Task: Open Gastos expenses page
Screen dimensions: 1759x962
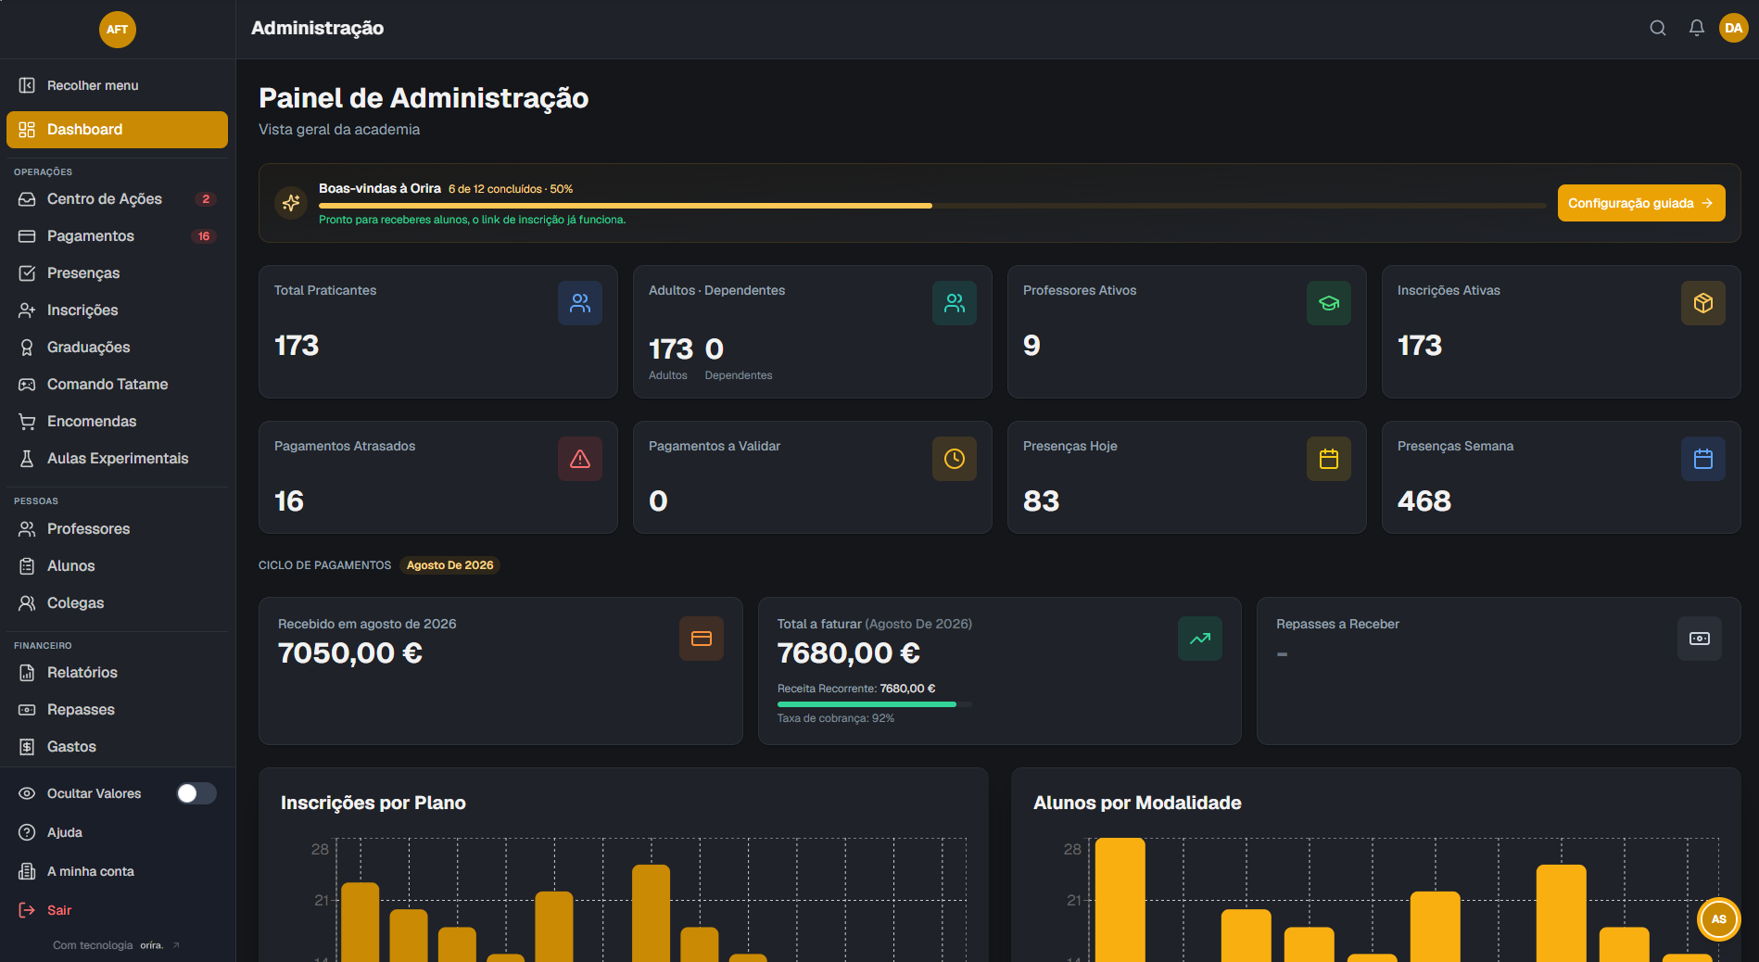Action: pos(117,747)
